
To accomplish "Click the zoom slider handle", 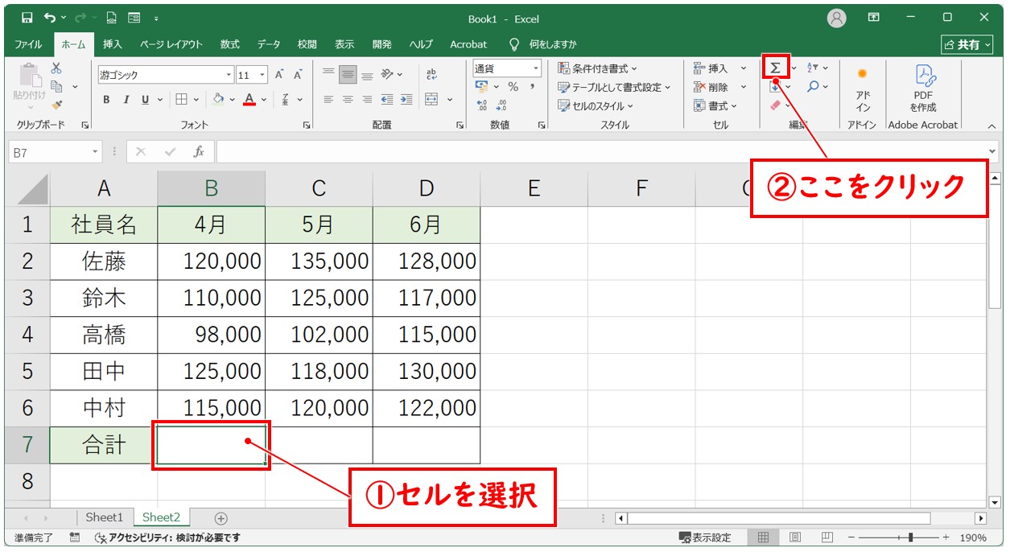I will coord(910,538).
